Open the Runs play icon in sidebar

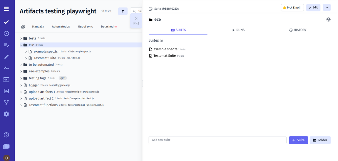click(x=6, y=33)
